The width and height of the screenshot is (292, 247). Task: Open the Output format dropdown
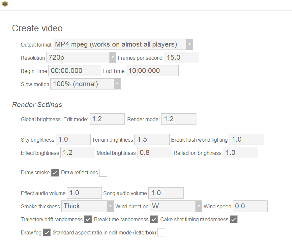pyautogui.click(x=123, y=44)
